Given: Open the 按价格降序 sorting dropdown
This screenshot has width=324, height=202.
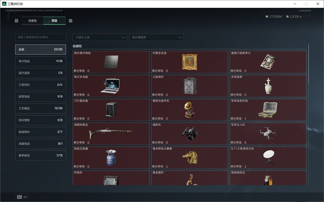Looking at the screenshot, I should (156, 37).
